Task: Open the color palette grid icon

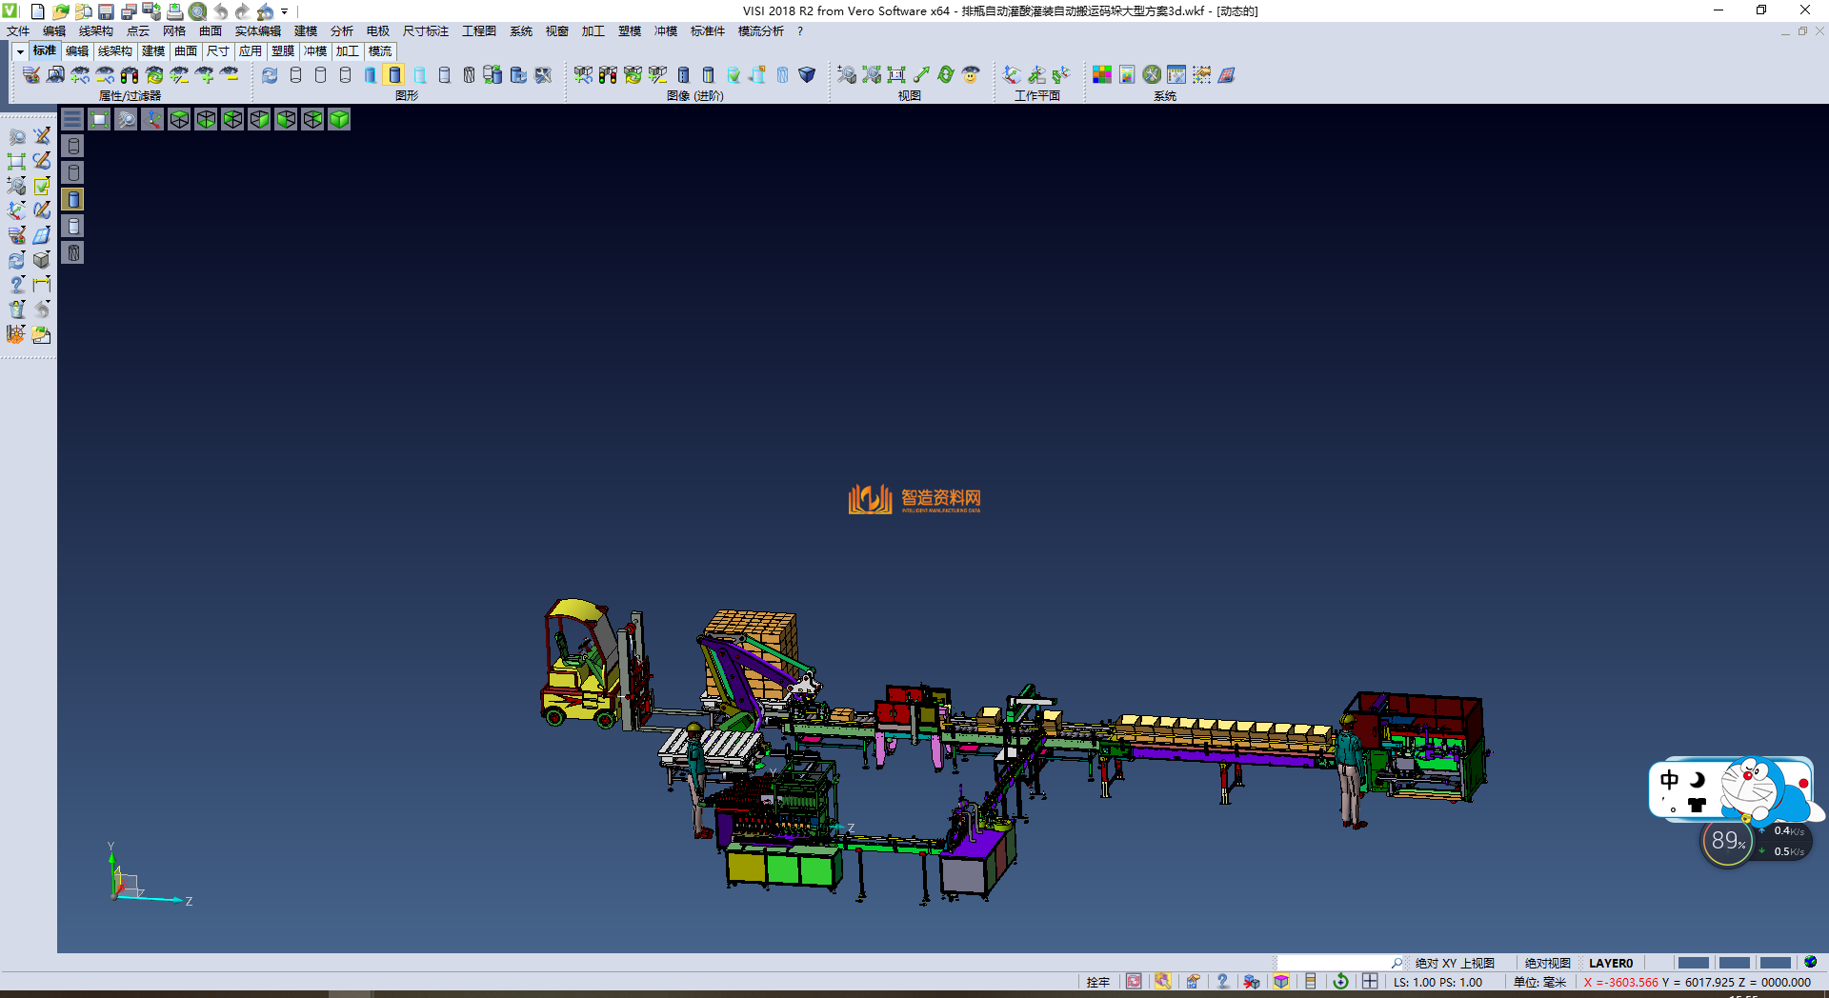Action: [1102, 74]
